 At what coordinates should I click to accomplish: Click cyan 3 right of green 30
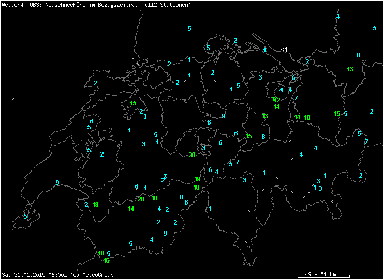(x=204, y=148)
